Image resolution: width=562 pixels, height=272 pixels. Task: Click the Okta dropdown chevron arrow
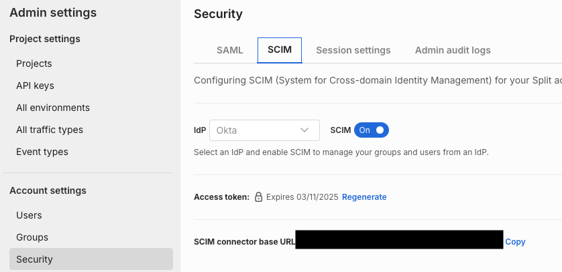305,130
